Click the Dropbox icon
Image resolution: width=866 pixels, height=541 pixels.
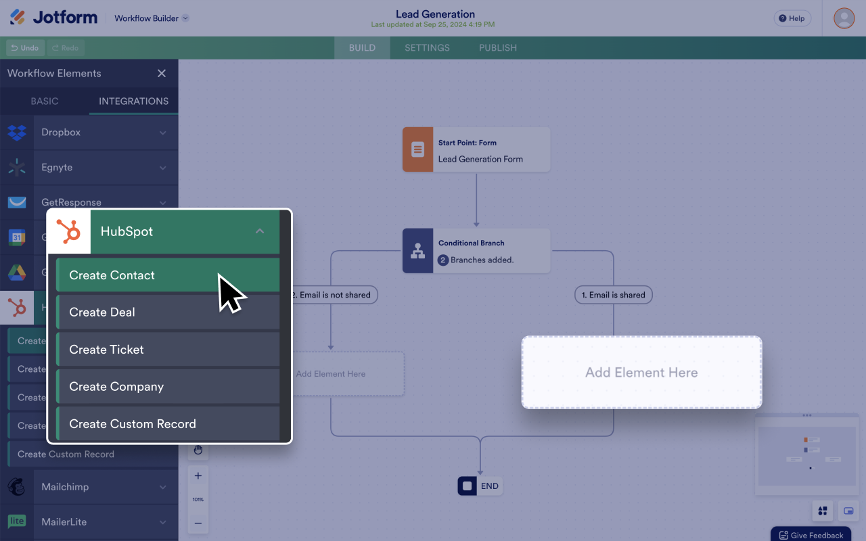[x=17, y=133]
